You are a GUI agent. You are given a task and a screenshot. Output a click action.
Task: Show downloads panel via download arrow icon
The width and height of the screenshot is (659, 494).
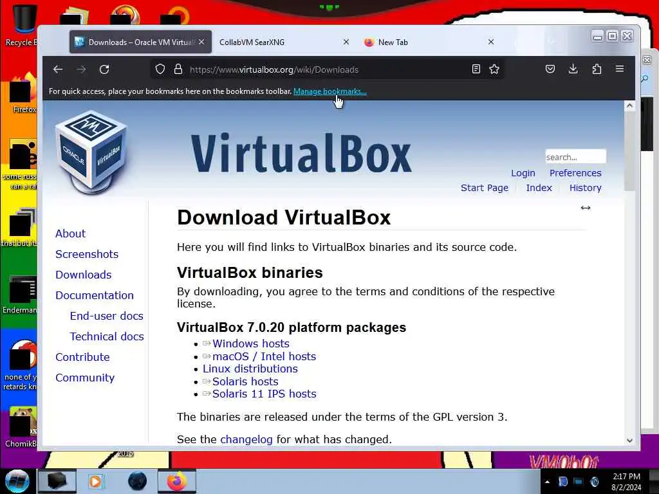click(573, 69)
